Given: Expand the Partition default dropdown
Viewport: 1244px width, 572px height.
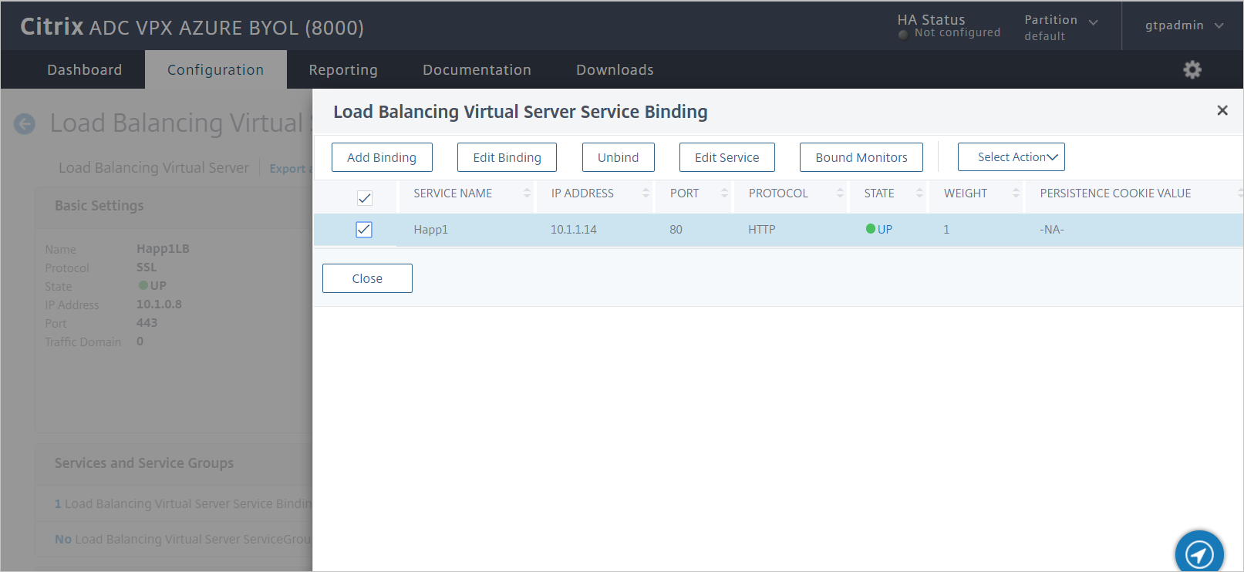Looking at the screenshot, I should point(1060,27).
